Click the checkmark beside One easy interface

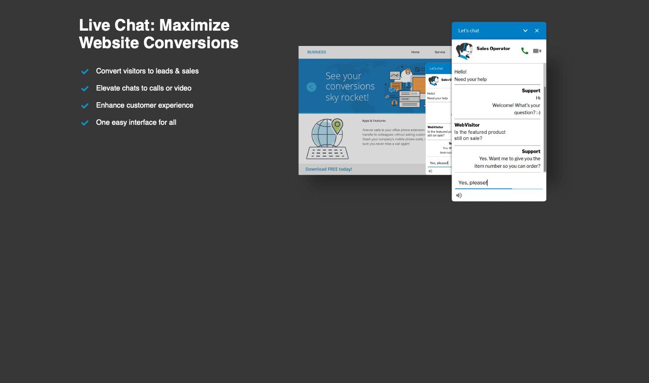85,123
